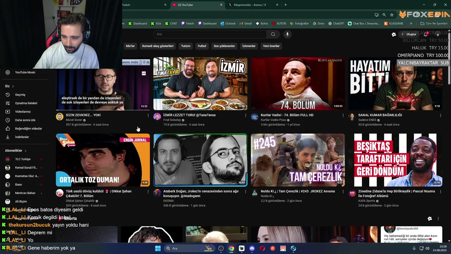Viewport: 451px width, 254px height.
Task: Open the Outlook bookmark
Action: [228, 24]
